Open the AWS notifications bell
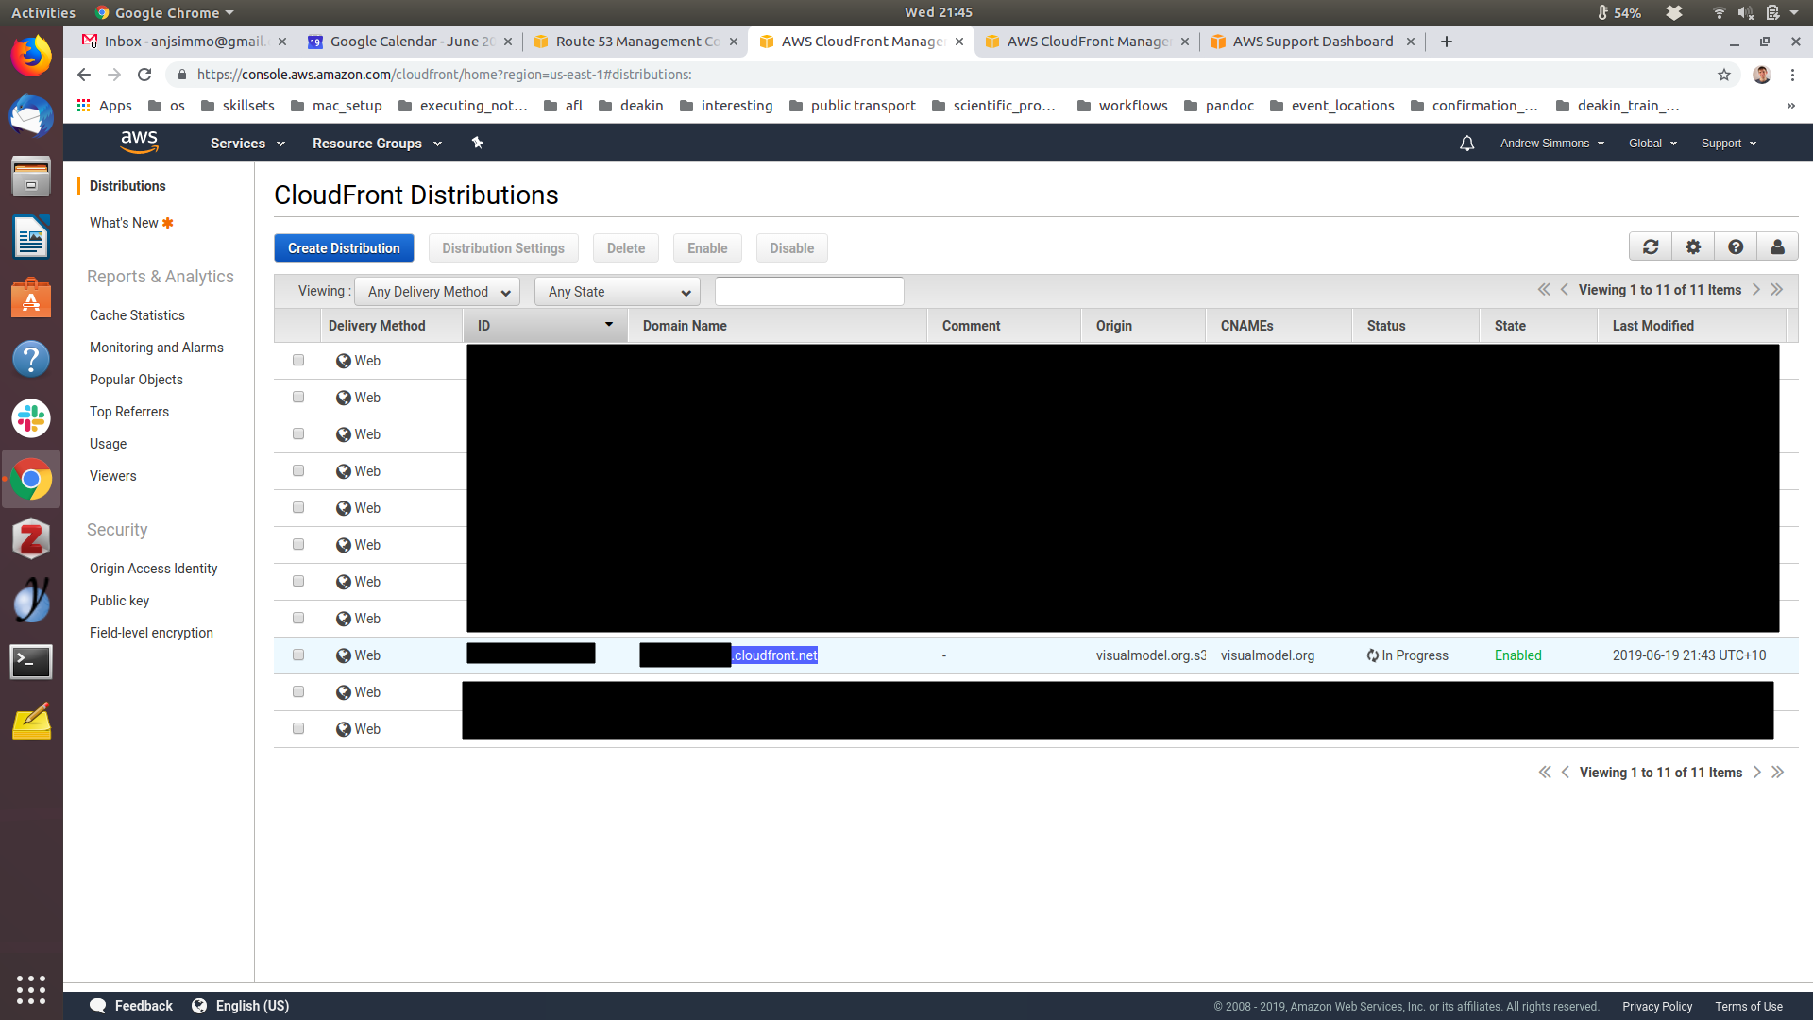1813x1020 pixels. [1466, 144]
